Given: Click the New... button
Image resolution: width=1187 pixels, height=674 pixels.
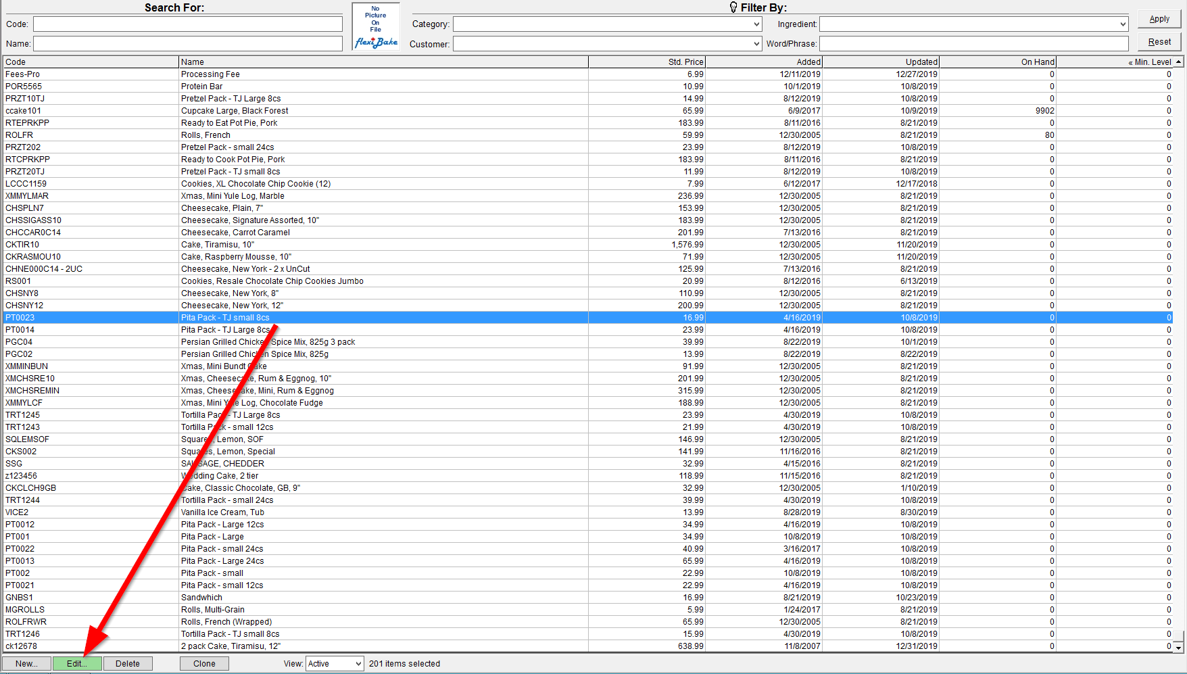Looking at the screenshot, I should click(x=26, y=664).
